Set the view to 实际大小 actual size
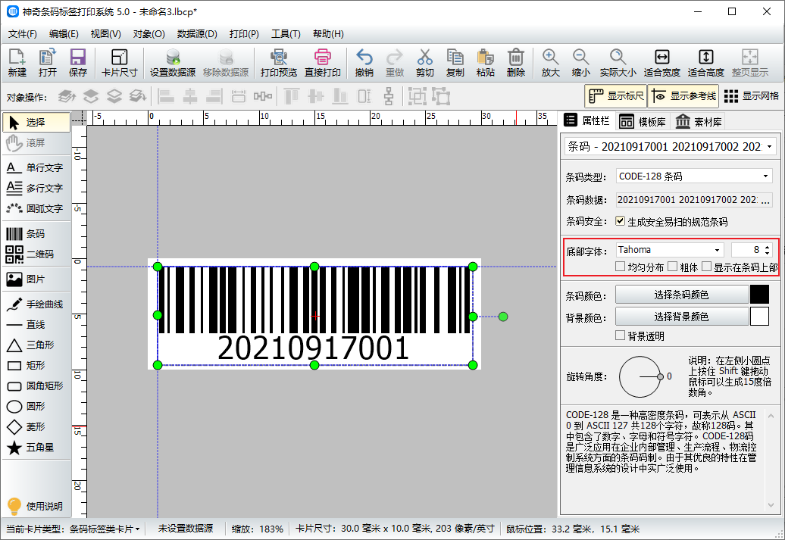This screenshot has height=540, width=785. 618,63
